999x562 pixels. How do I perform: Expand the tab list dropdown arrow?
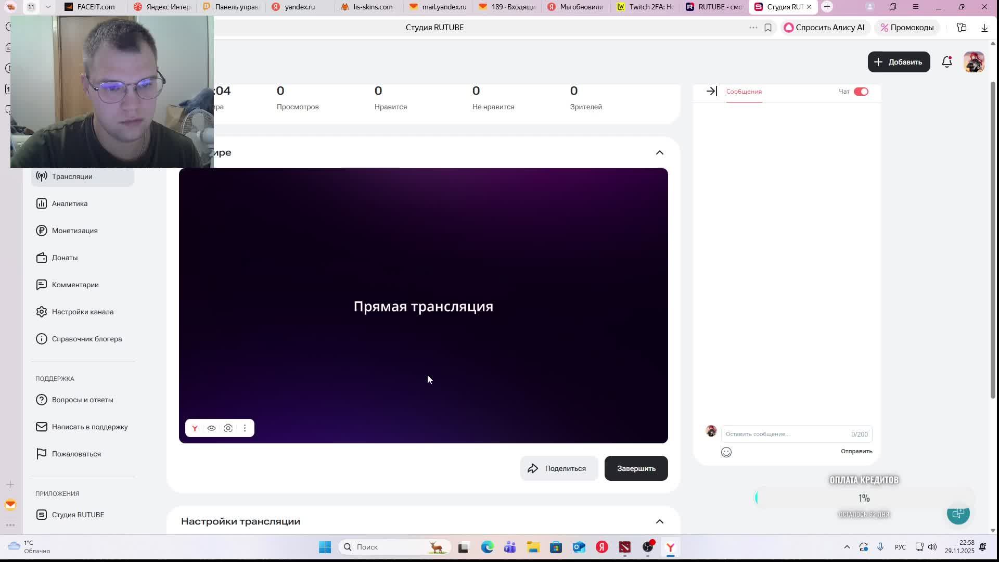48,7
